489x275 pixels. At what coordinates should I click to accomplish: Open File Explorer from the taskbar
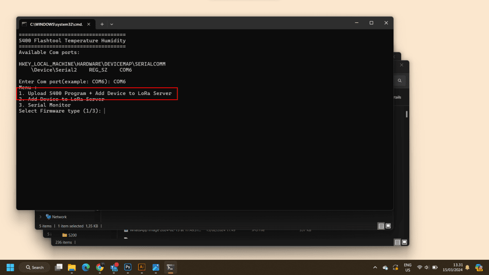(72, 267)
